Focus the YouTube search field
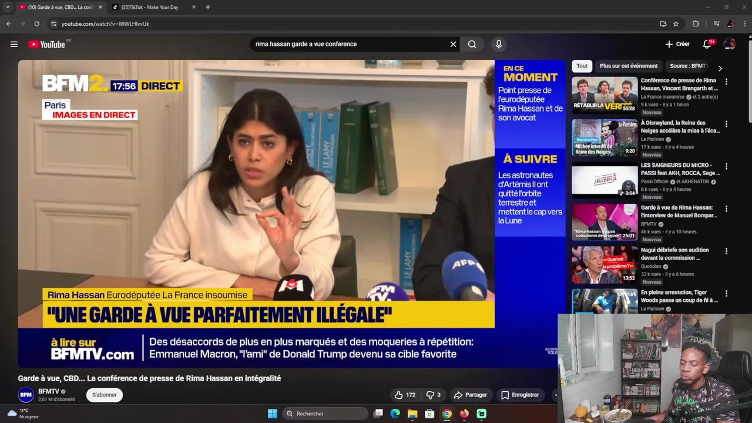 tap(350, 44)
